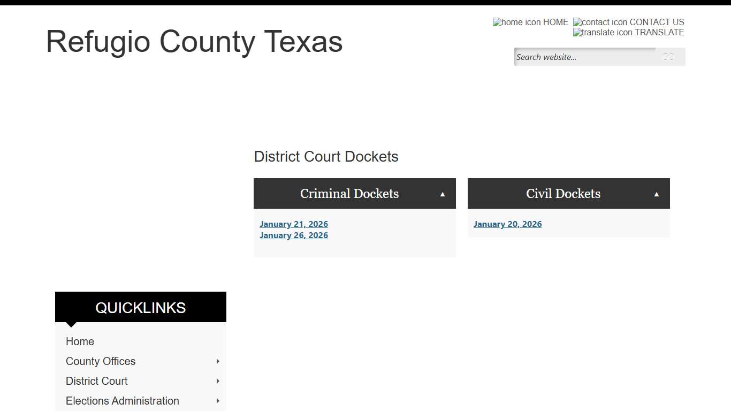Select Home in the QUICKLINKS menu

pos(80,341)
